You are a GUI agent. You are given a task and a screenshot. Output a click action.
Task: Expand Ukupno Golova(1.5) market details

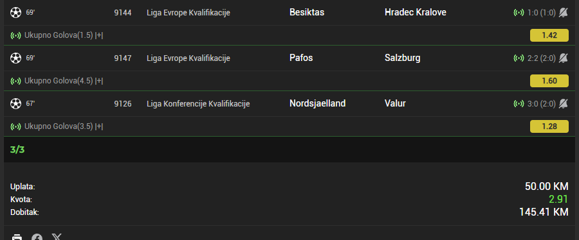(99, 36)
